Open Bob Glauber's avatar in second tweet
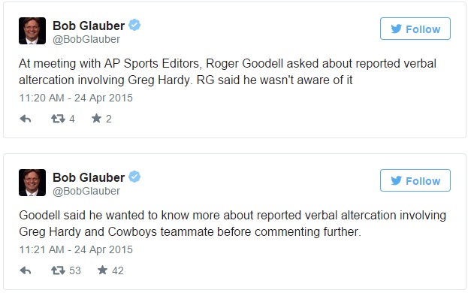468x293 pixels. [x=32, y=183]
